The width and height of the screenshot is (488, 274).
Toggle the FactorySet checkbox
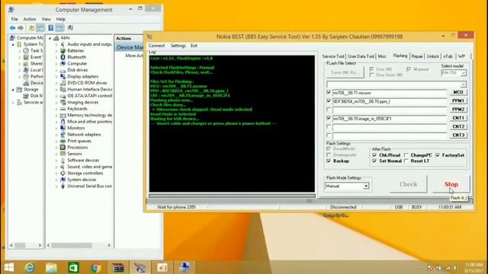(438, 155)
